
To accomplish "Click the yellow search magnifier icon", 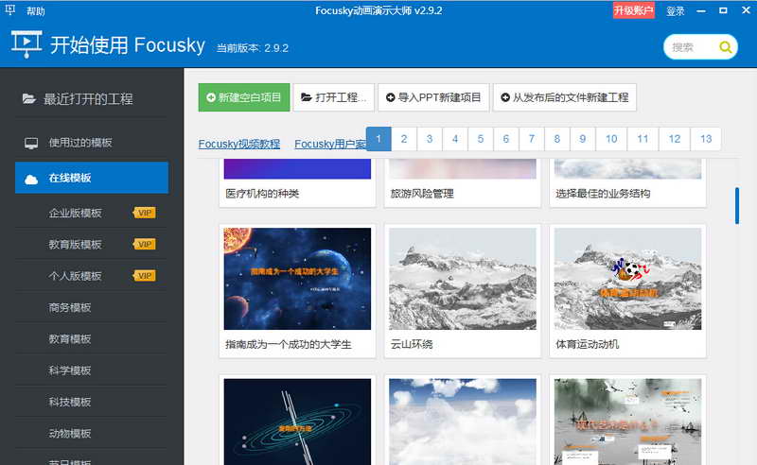I will click(x=725, y=47).
